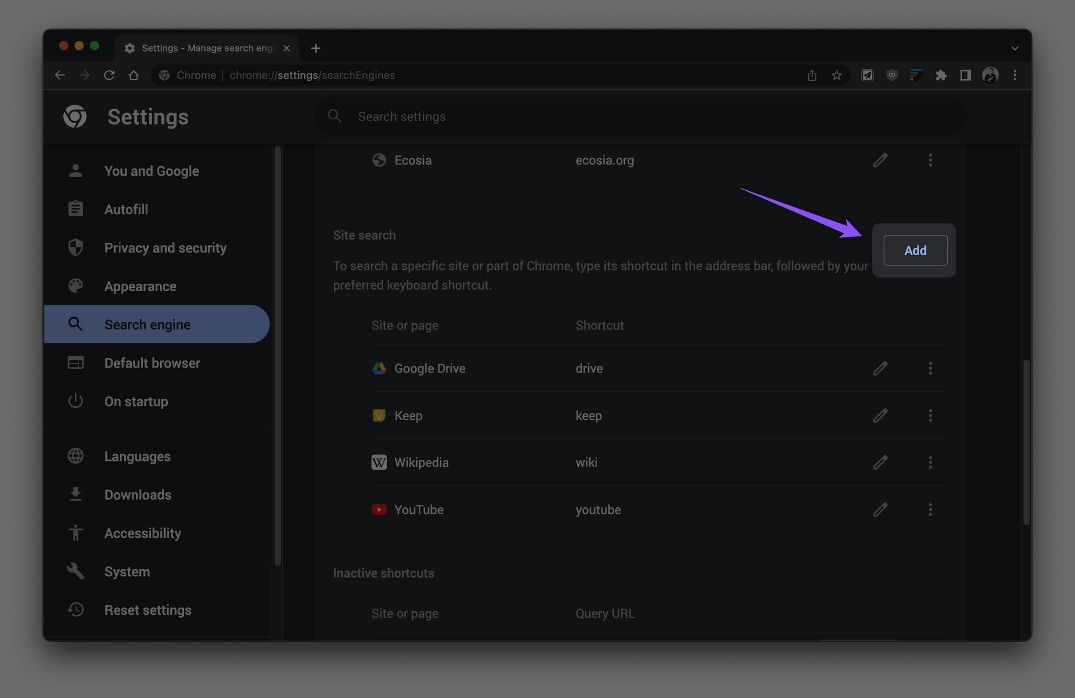1075x698 pixels.
Task: Open On startup settings
Action: pyautogui.click(x=157, y=401)
